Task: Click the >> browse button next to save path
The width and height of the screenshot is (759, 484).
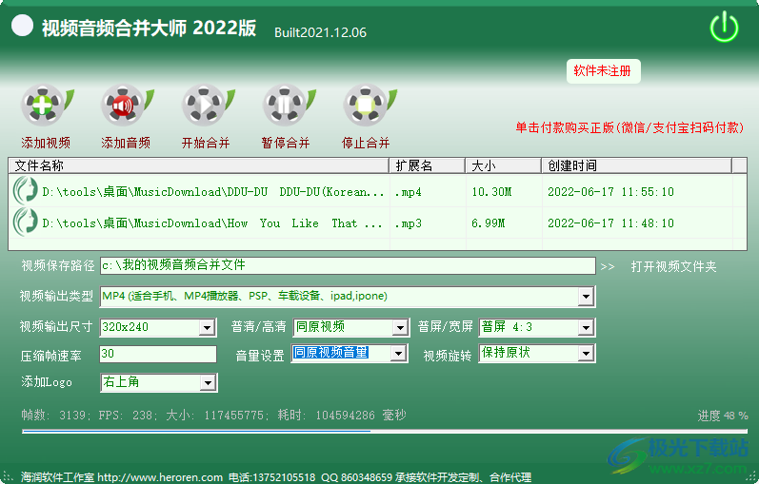Action: [x=608, y=267]
